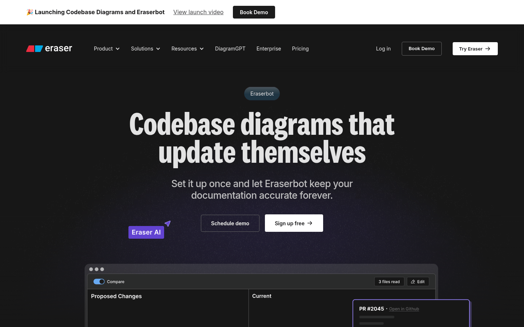Image resolution: width=524 pixels, height=327 pixels.
Task: Click the pencil icon on Edit button
Action: tap(413, 282)
